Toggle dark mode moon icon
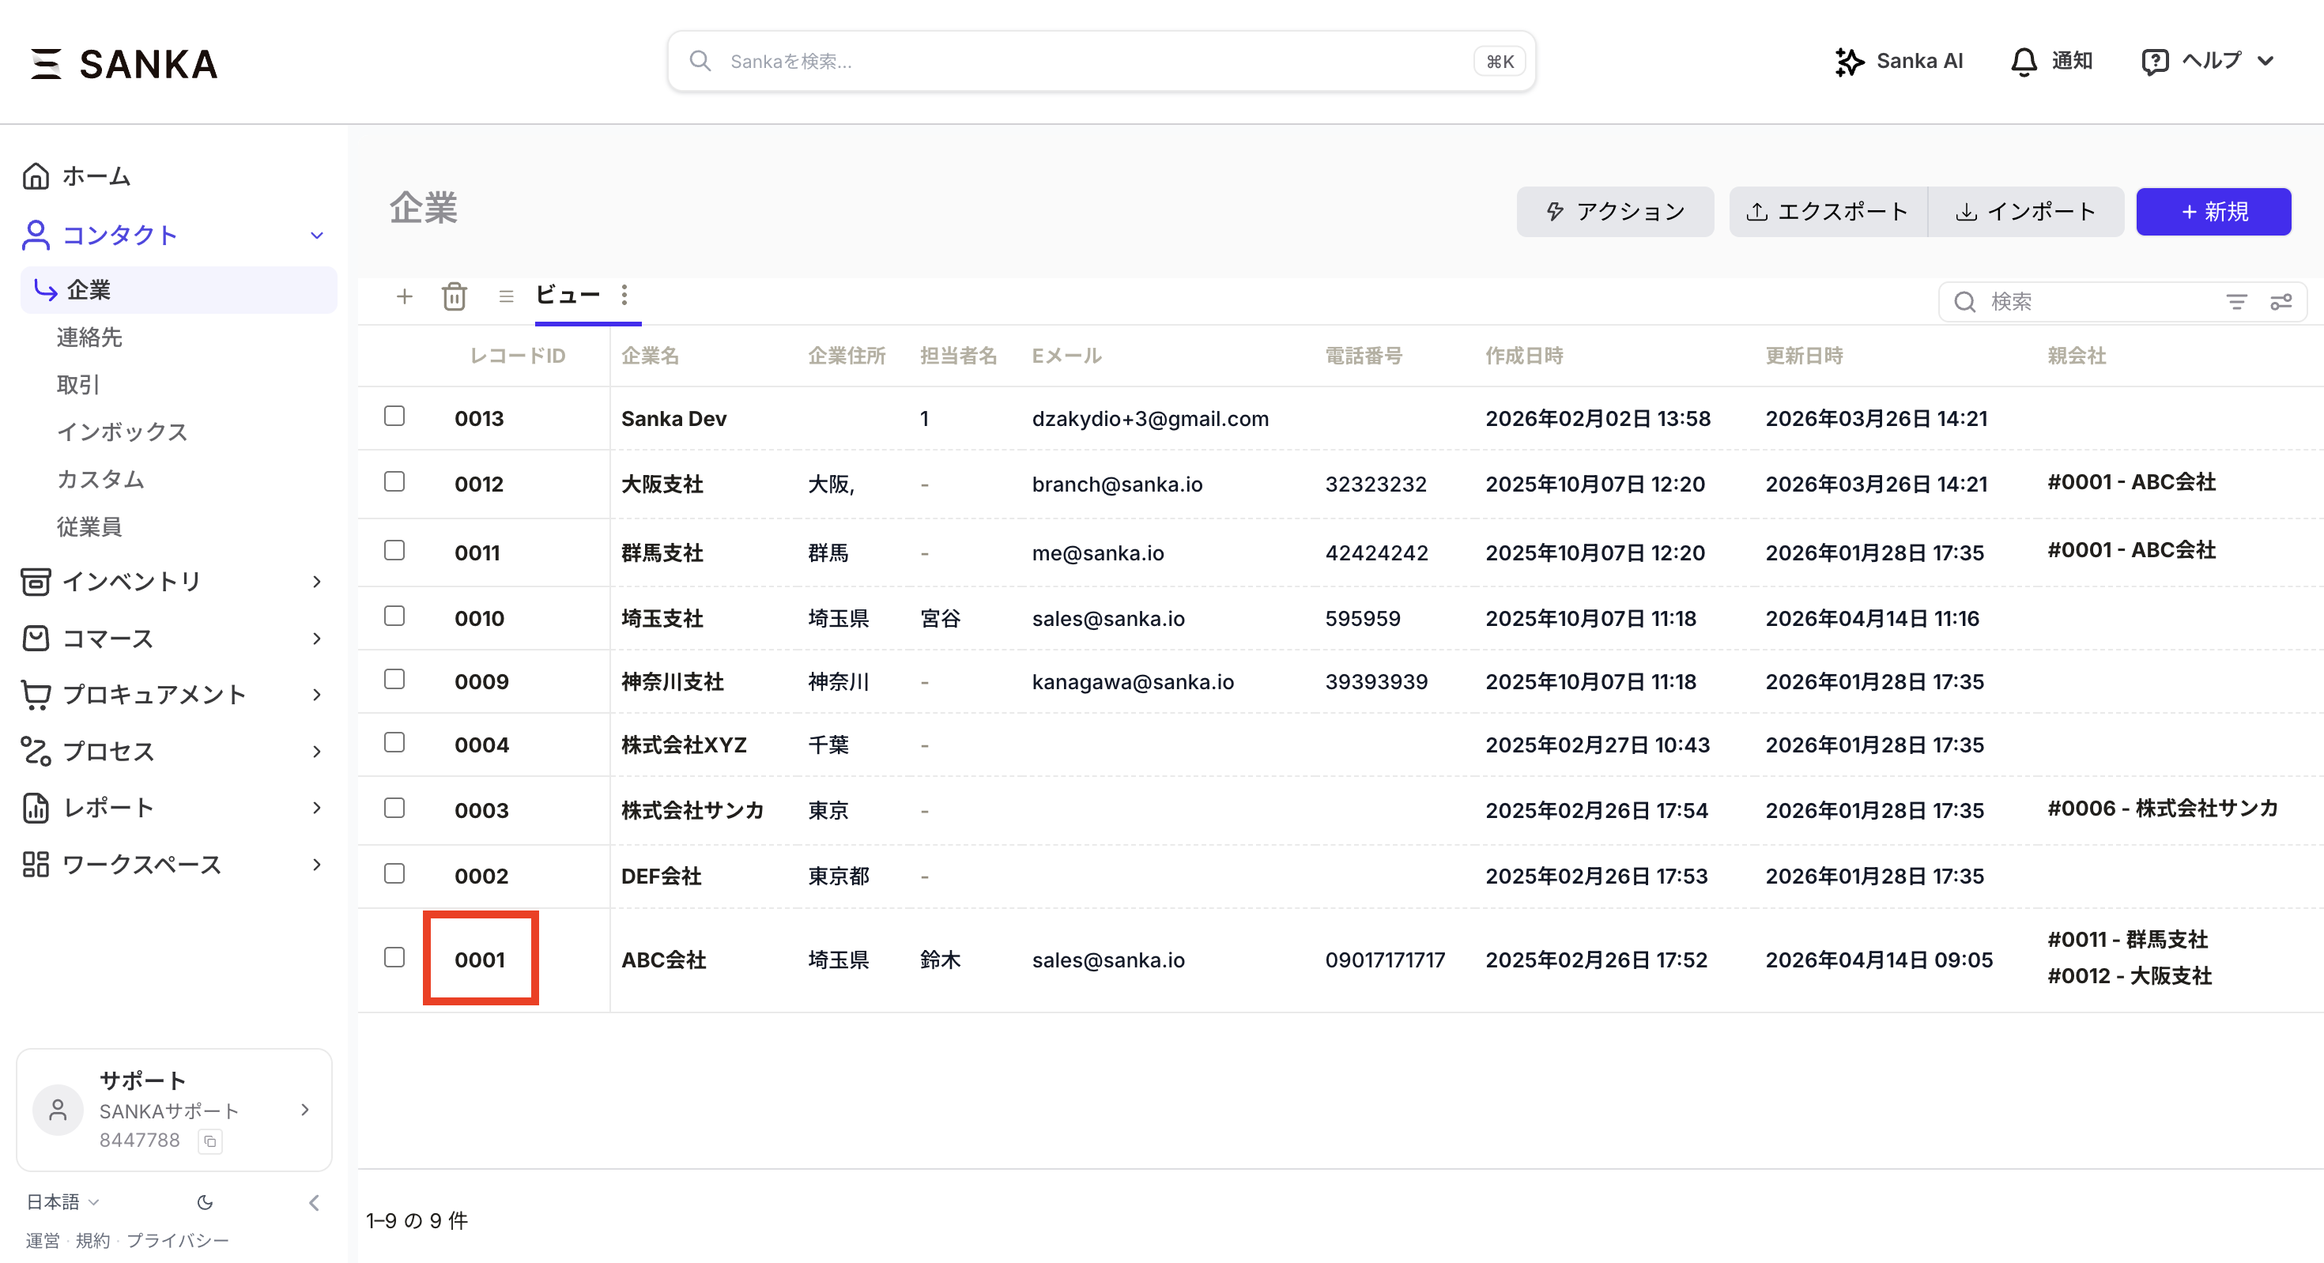This screenshot has height=1263, width=2324. 205,1201
